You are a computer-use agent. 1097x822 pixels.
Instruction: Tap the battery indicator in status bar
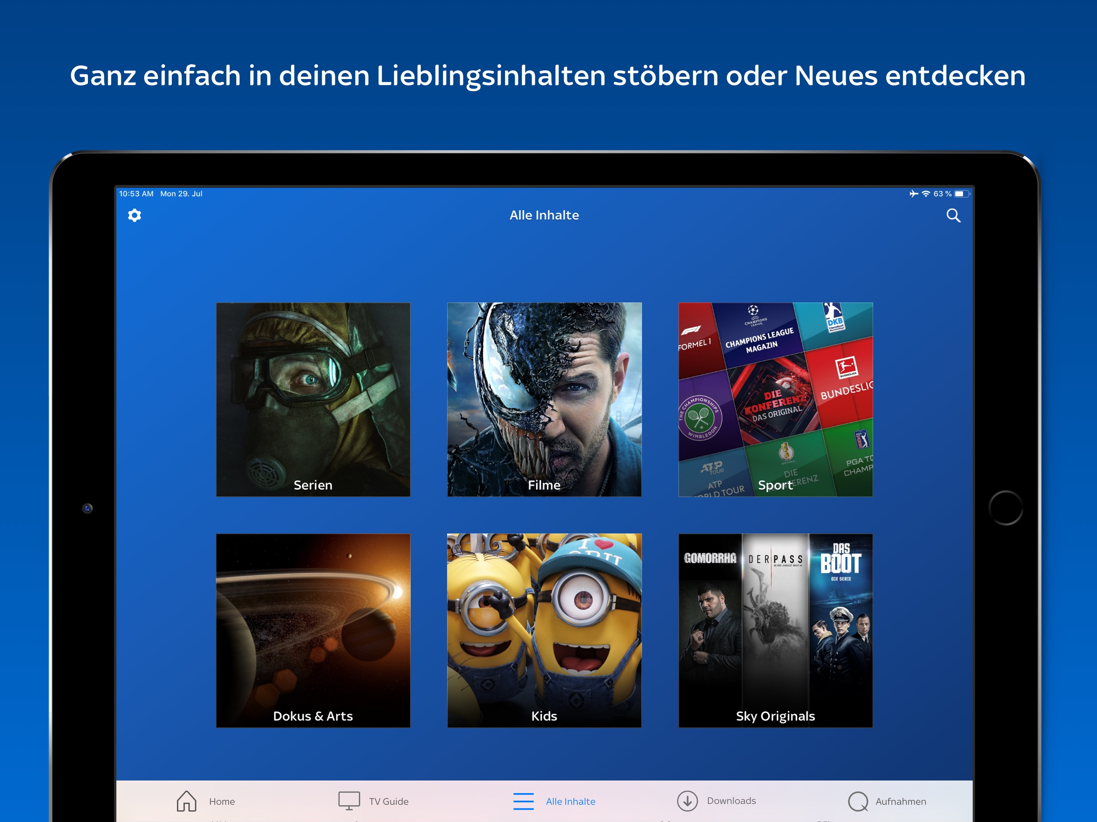[x=961, y=194]
